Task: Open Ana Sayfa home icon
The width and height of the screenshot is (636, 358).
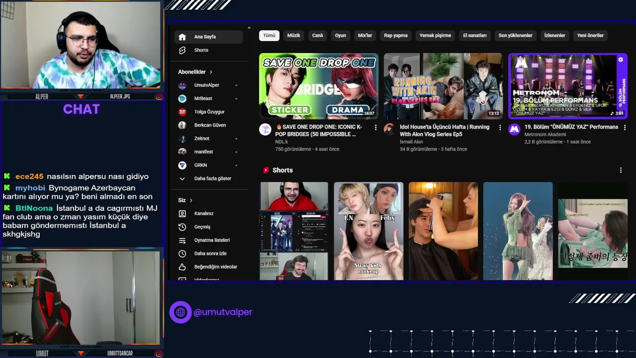Action: [x=182, y=37]
